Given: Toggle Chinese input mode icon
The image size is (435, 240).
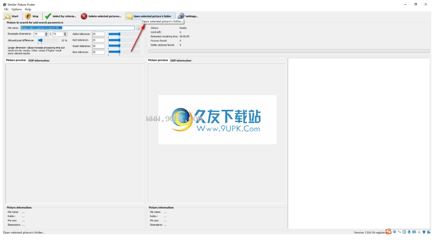Looking at the screenshot, I should [x=395, y=232].
